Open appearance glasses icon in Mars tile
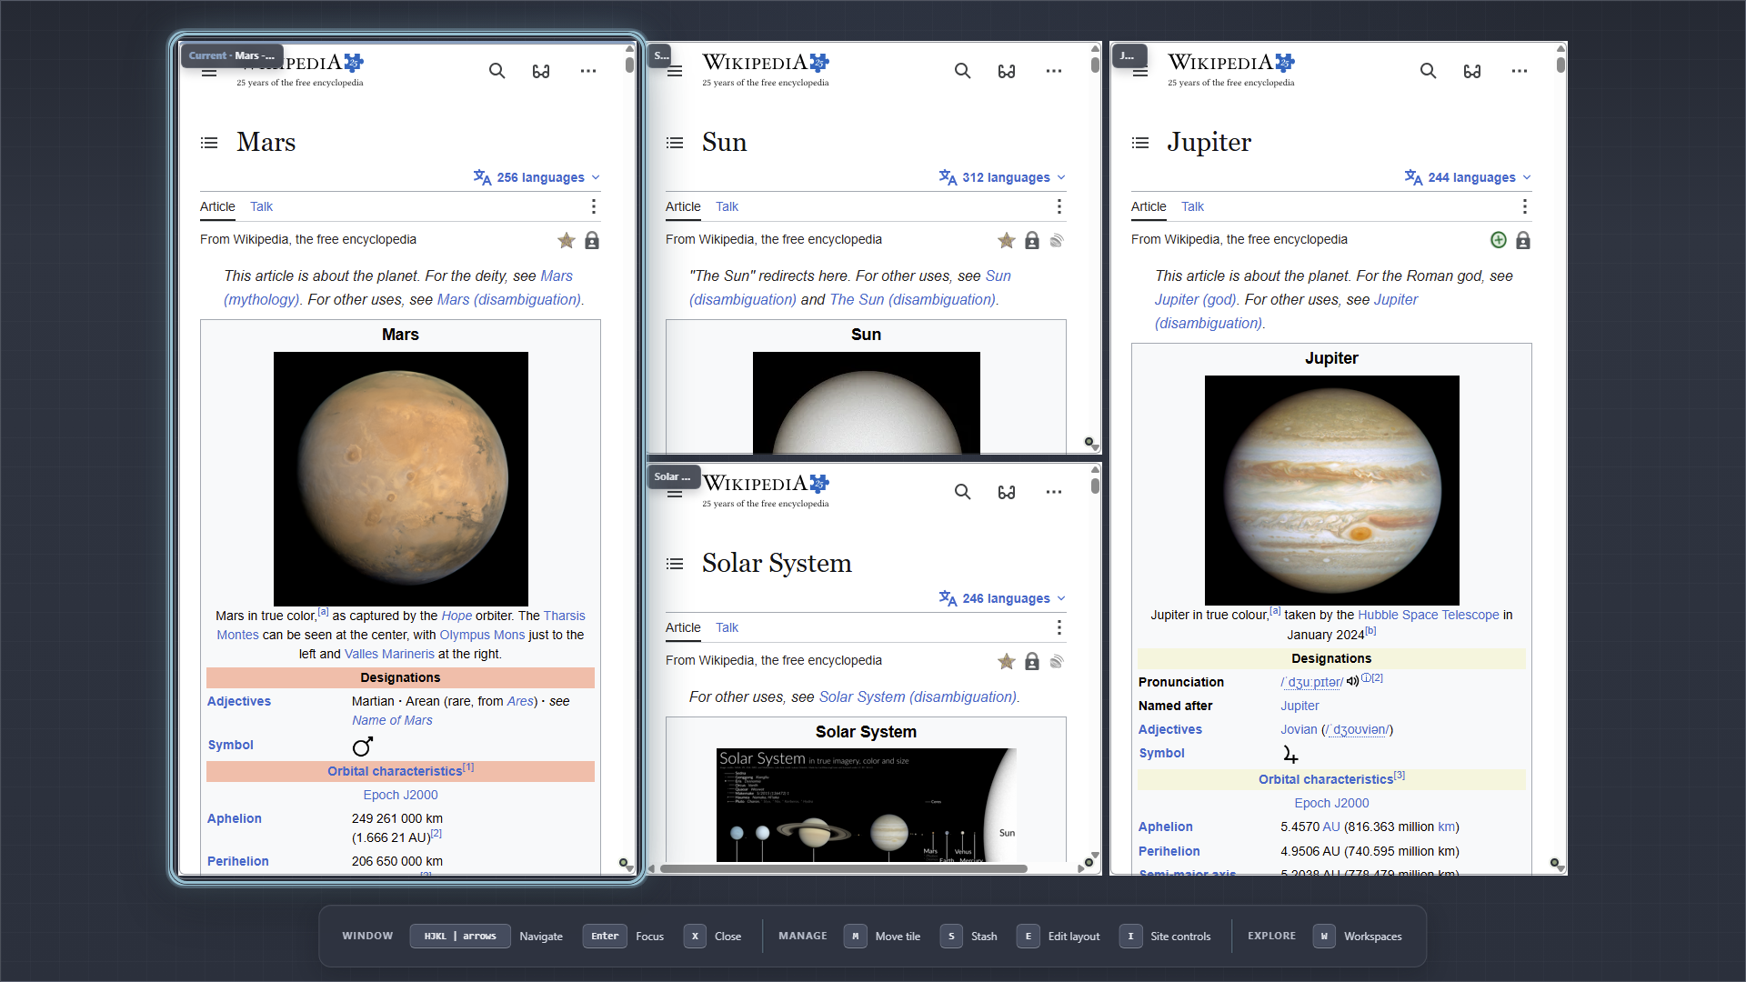Image resolution: width=1746 pixels, height=982 pixels. tap(541, 71)
